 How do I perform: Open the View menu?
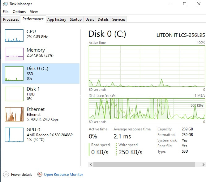[x=34, y=12]
